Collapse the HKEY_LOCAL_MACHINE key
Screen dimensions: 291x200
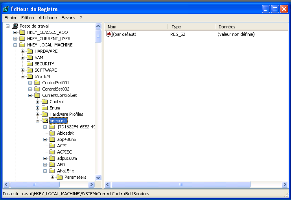pyautogui.click(x=15, y=45)
